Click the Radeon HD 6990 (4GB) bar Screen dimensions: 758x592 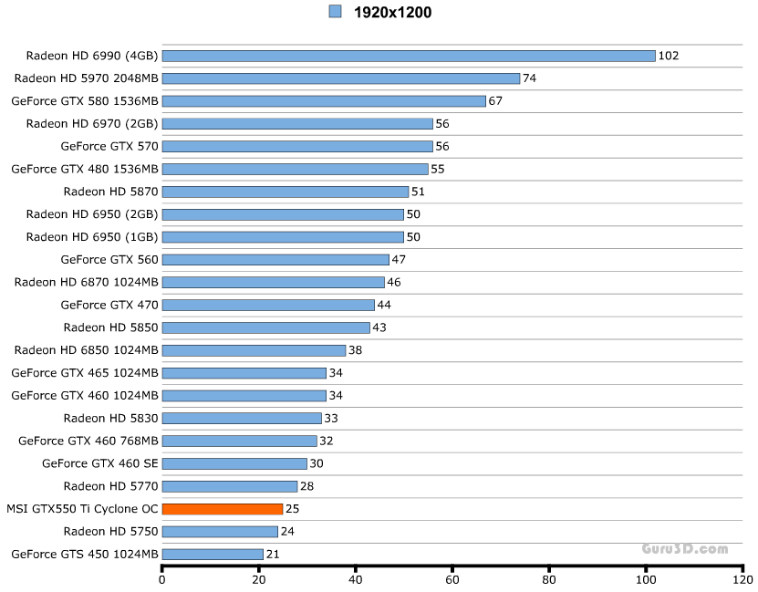point(409,56)
